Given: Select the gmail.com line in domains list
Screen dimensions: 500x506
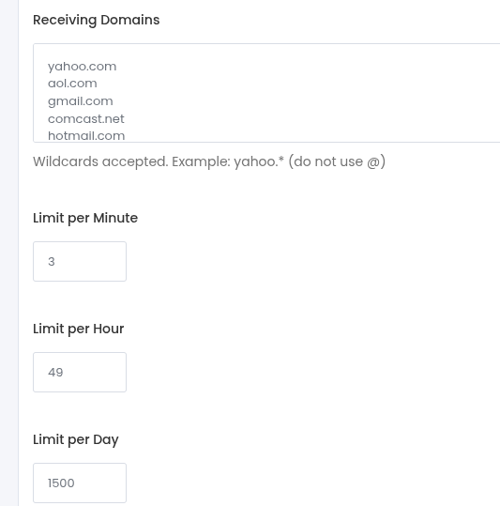Looking at the screenshot, I should [81, 101].
